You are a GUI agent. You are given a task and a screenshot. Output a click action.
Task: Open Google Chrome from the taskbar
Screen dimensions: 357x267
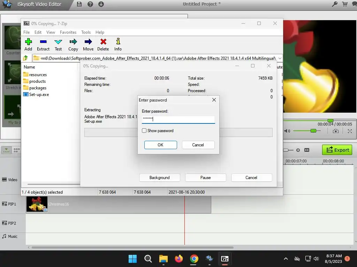pyautogui.click(x=194, y=259)
